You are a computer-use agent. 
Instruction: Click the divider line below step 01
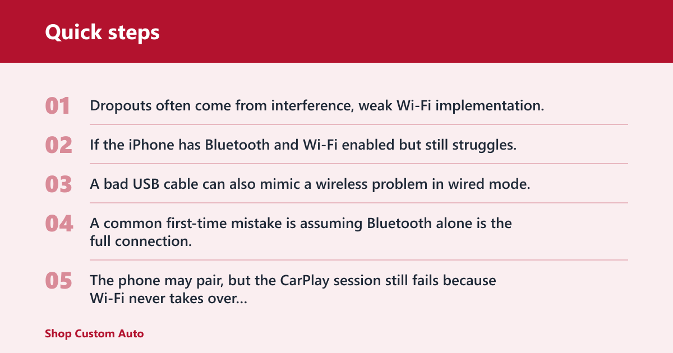tap(359, 124)
